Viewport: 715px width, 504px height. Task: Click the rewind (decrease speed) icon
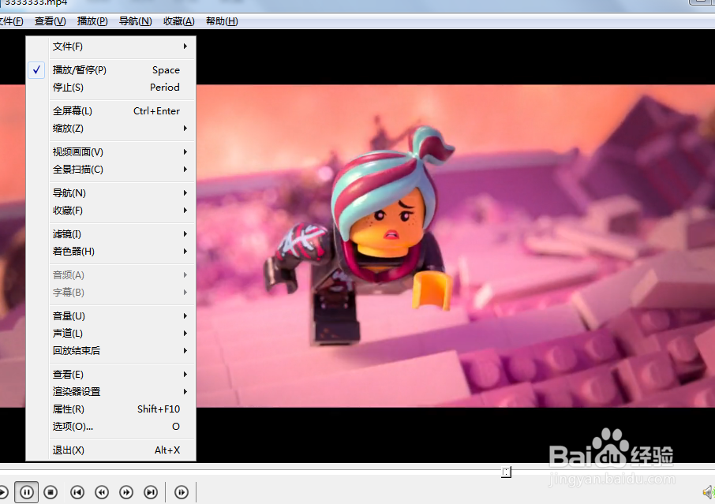coord(102,492)
